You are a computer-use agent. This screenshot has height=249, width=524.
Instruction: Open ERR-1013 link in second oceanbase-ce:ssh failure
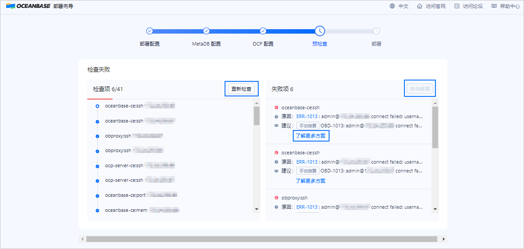tap(307, 162)
